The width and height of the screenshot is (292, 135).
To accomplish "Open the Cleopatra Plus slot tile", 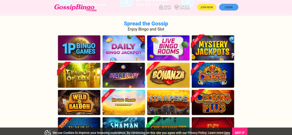I will pos(213,103).
